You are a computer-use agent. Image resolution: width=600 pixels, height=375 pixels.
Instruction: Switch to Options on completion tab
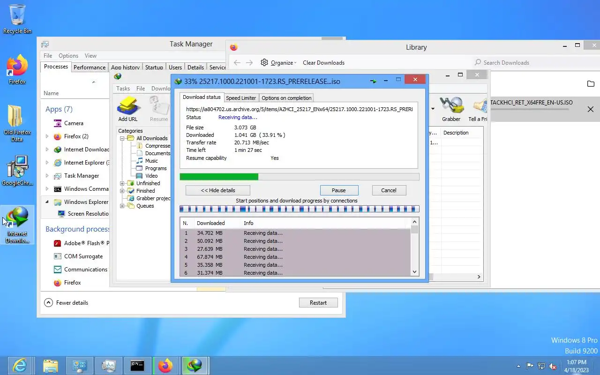[286, 98]
